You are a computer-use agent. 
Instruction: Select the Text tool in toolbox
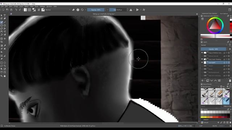click(x=5, y=15)
